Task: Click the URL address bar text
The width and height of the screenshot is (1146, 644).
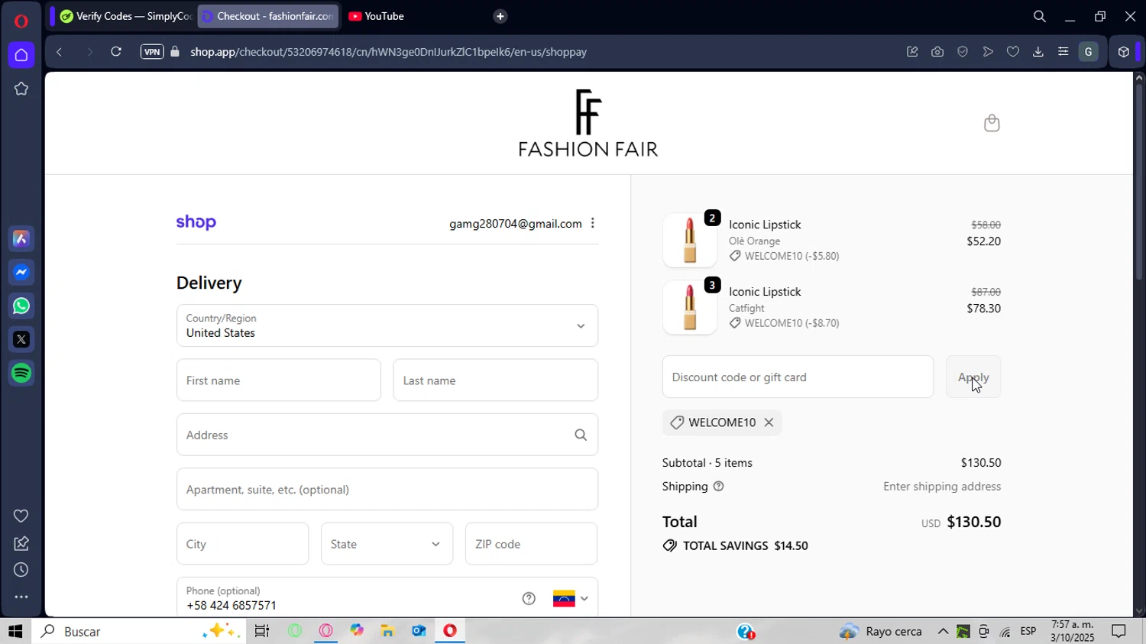Action: point(389,52)
